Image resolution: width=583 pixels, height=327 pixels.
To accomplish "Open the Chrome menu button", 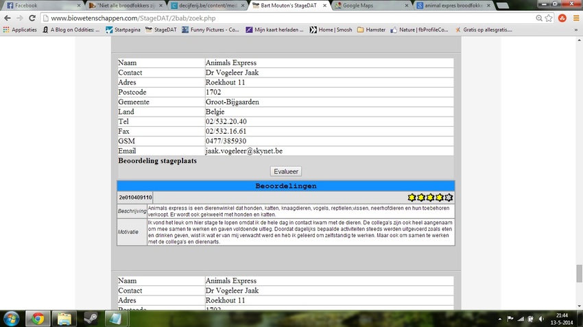I will pos(575,18).
